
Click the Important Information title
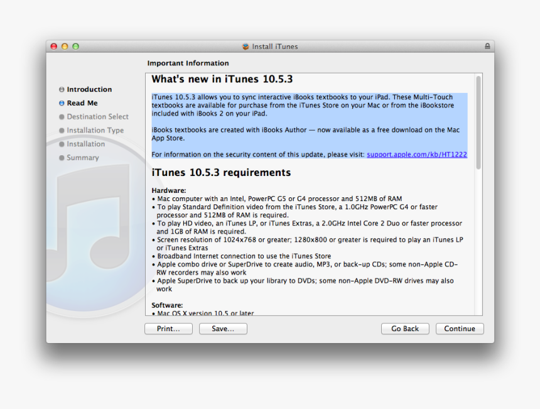[x=188, y=63]
